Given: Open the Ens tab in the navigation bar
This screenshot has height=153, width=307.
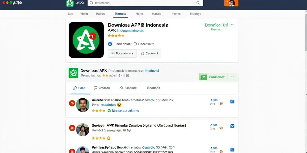Looking at the screenshot, I should coord(70,14).
